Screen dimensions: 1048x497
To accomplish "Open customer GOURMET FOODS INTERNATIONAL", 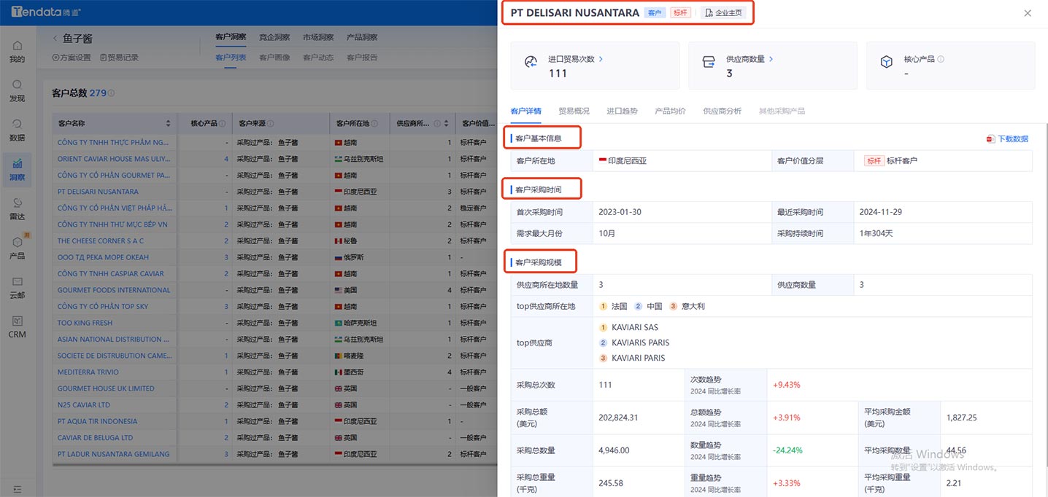I will coord(114,290).
